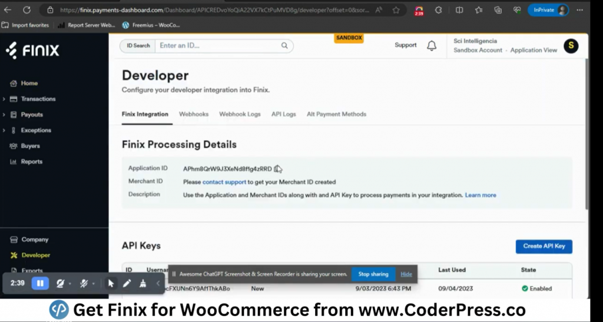Expand the Transactions sidebar section

click(38, 99)
